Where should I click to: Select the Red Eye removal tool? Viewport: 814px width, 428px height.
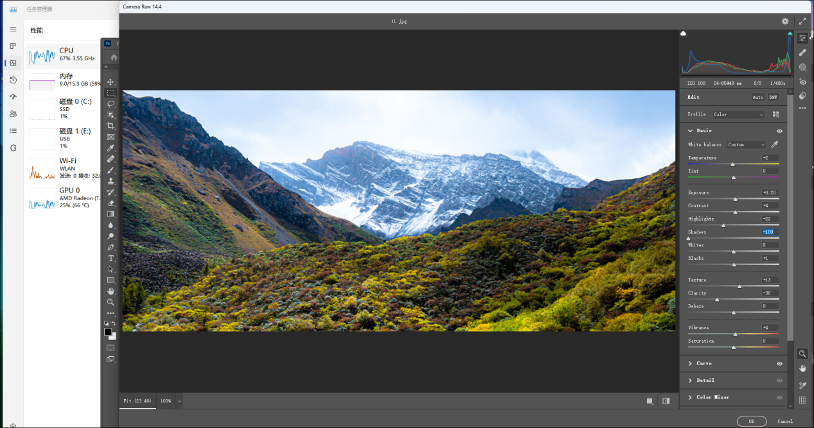click(x=802, y=82)
